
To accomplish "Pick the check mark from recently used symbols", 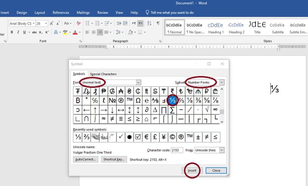I will tap(120, 137).
